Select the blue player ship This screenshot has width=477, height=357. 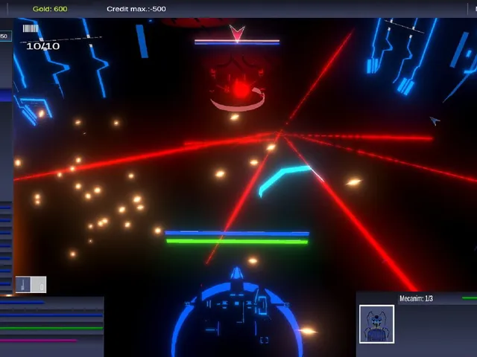237,312
